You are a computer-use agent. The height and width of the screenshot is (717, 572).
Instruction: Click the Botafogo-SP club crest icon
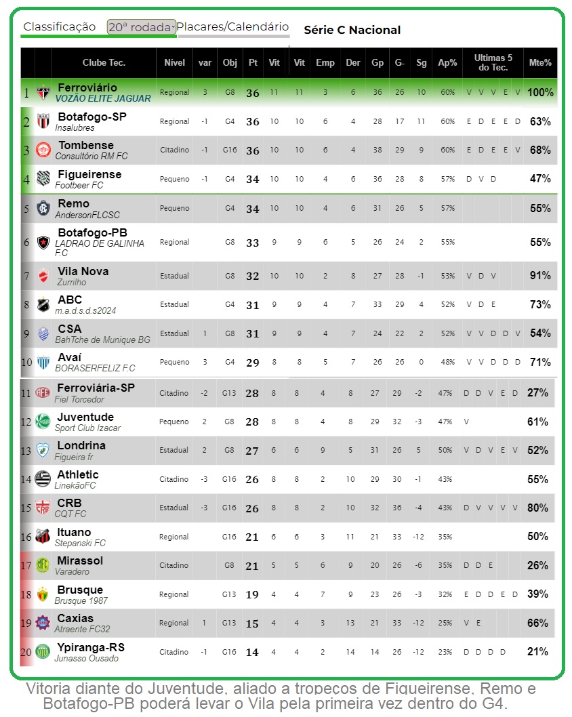click(x=43, y=122)
